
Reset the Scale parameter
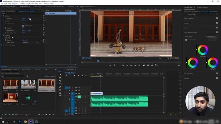click(x=44, y=21)
